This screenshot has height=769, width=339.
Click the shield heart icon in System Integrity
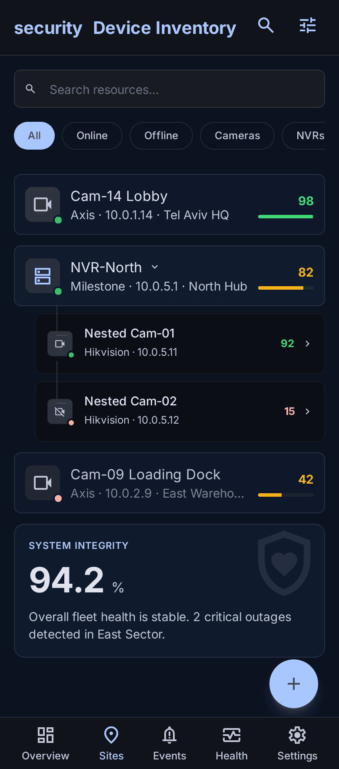point(284,563)
